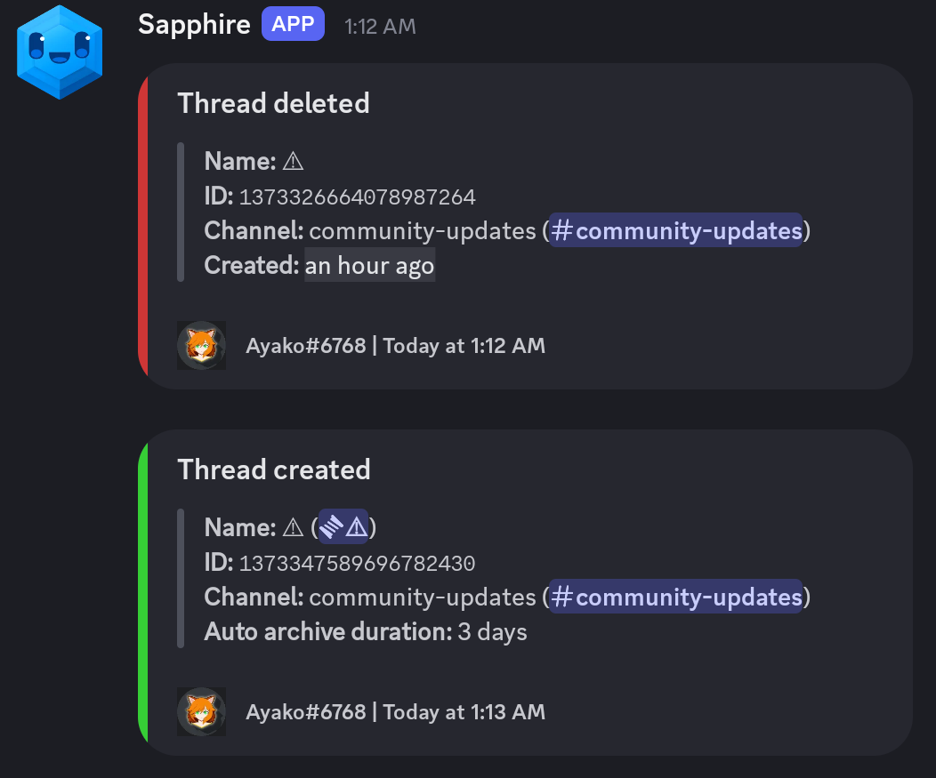
Task: Click the green bar of Thread created embed
Action: click(x=142, y=592)
